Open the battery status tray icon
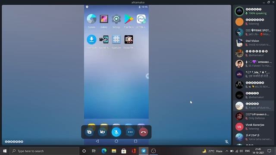The height and width of the screenshot is (155, 276). [232, 151]
